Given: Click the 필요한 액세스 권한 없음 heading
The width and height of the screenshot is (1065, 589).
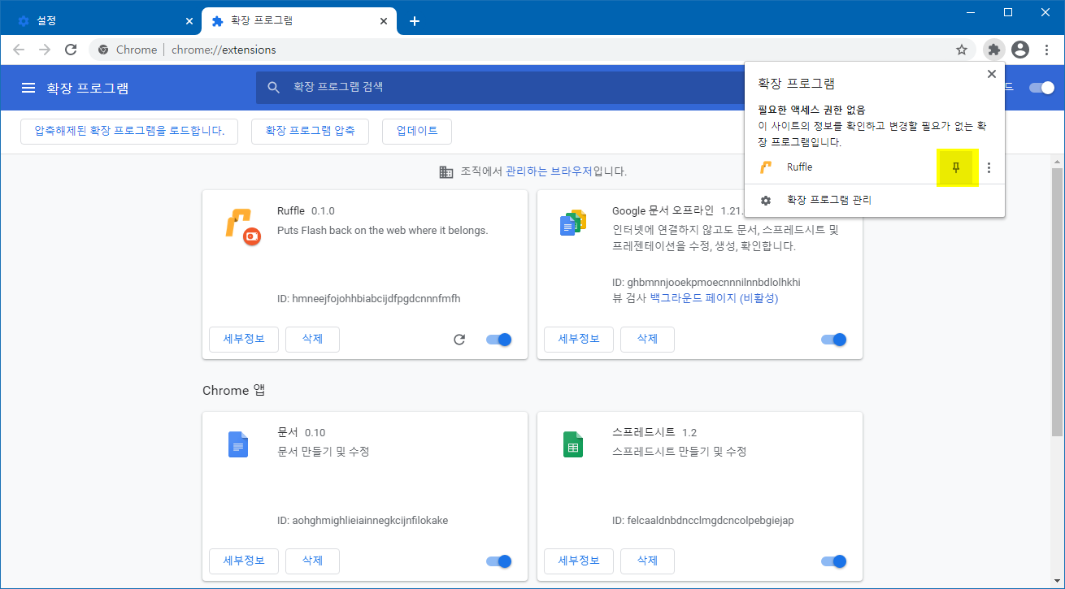Looking at the screenshot, I should [811, 110].
